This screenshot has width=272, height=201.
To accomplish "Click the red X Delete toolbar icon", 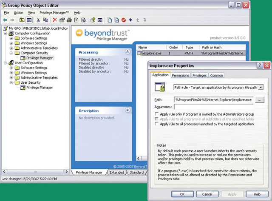I will (55, 20).
